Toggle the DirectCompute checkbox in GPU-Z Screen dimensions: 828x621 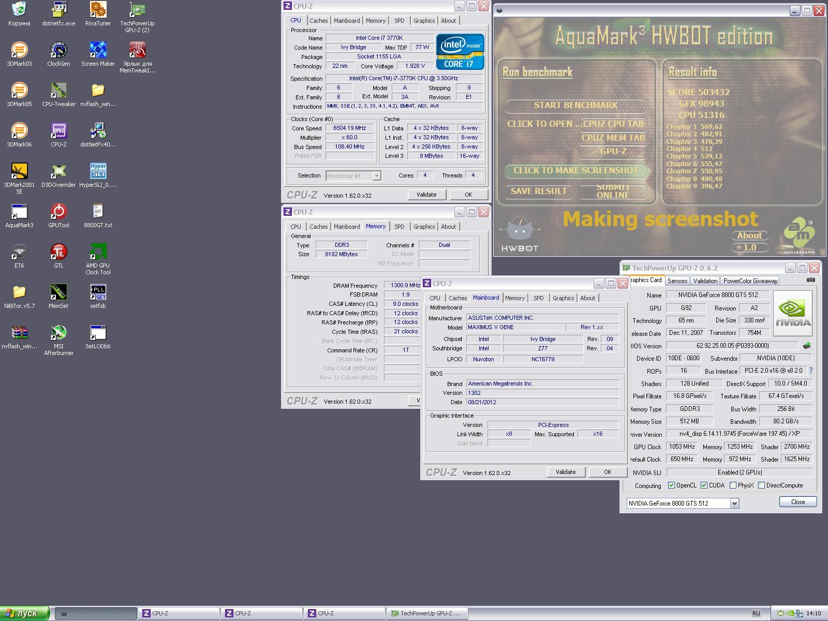pyautogui.click(x=761, y=485)
